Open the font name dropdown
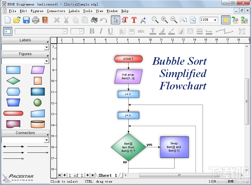The height and width of the screenshot is (185, 251). tap(65, 31)
